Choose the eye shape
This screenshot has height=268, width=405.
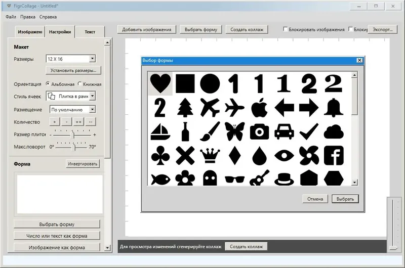coord(284,156)
